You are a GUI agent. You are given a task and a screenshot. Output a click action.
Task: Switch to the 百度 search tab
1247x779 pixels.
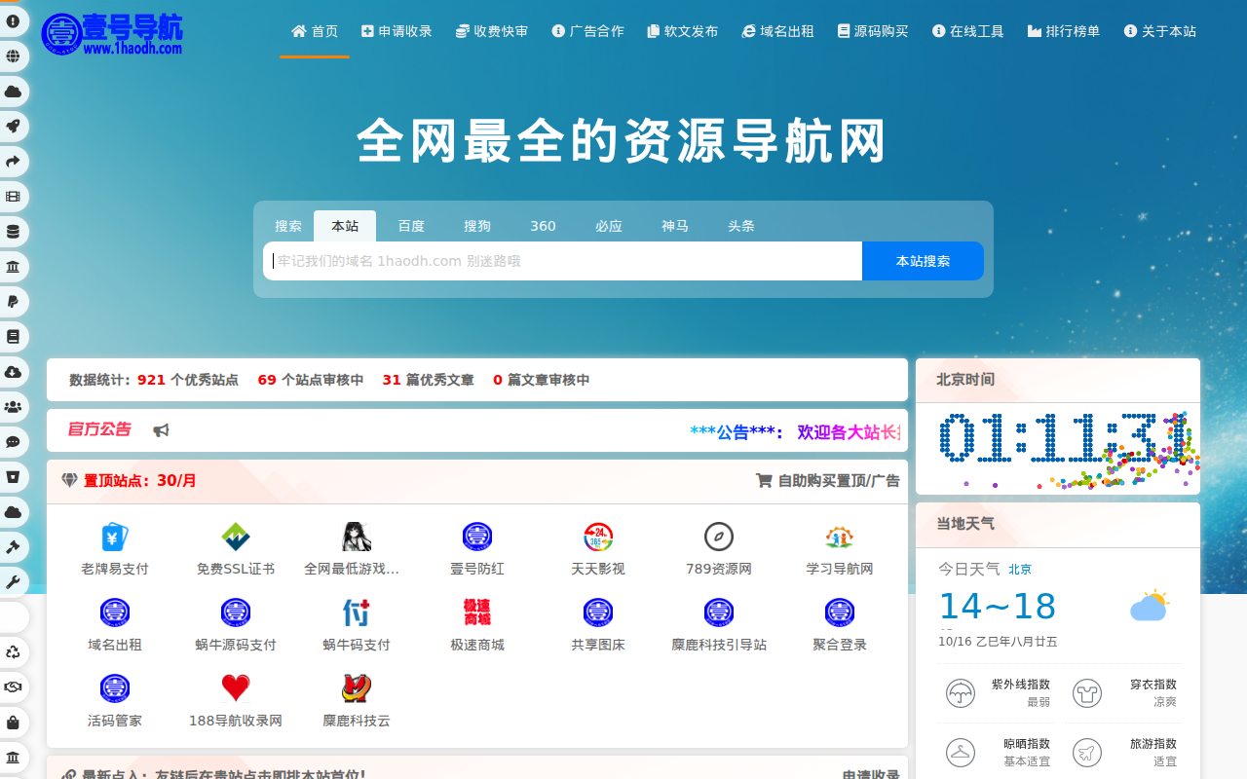[x=411, y=226]
